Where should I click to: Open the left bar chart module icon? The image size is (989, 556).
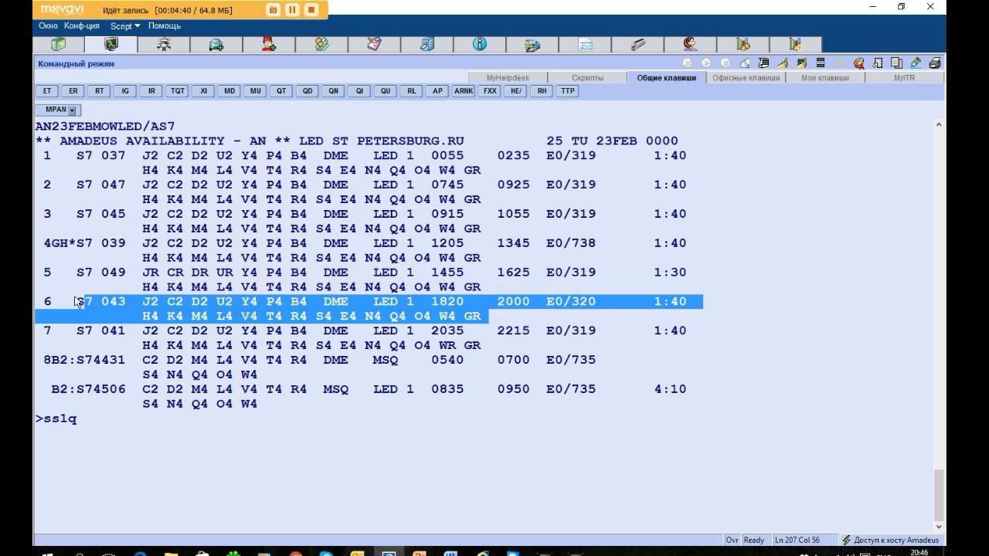point(743,45)
